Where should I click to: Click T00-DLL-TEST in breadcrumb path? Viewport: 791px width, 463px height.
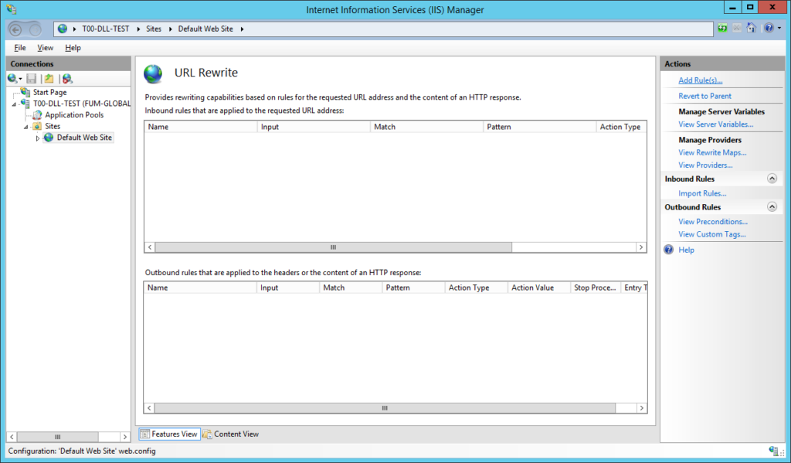point(105,29)
